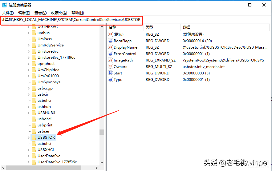The height and width of the screenshot is (171, 272).
Task: Select the usbohci key
Action: 44,119
